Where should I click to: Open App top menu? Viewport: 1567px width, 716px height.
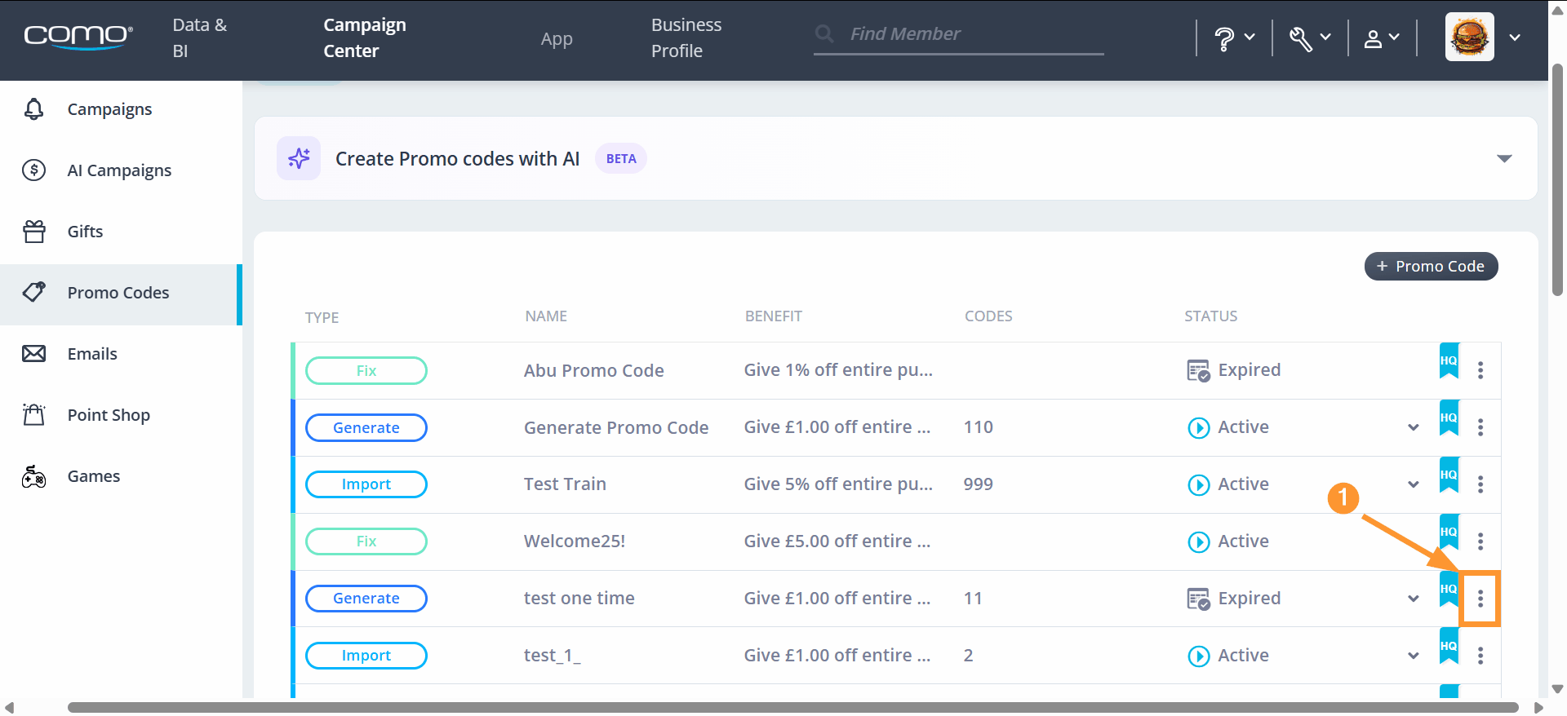tap(557, 38)
